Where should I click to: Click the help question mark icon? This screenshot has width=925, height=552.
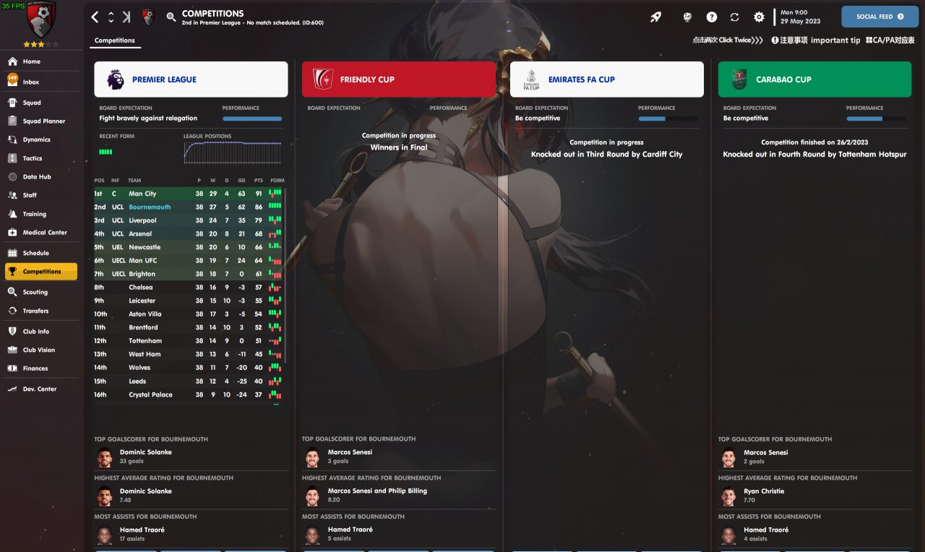[711, 17]
